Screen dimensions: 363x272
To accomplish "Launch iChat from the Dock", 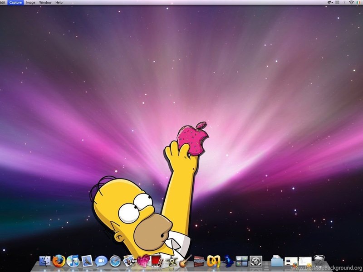I will 101,262.
